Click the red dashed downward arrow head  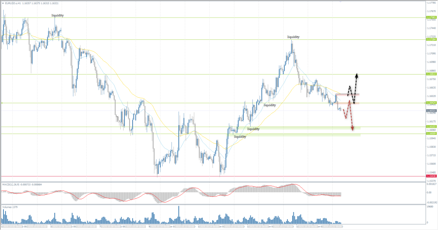pyautogui.click(x=352, y=128)
